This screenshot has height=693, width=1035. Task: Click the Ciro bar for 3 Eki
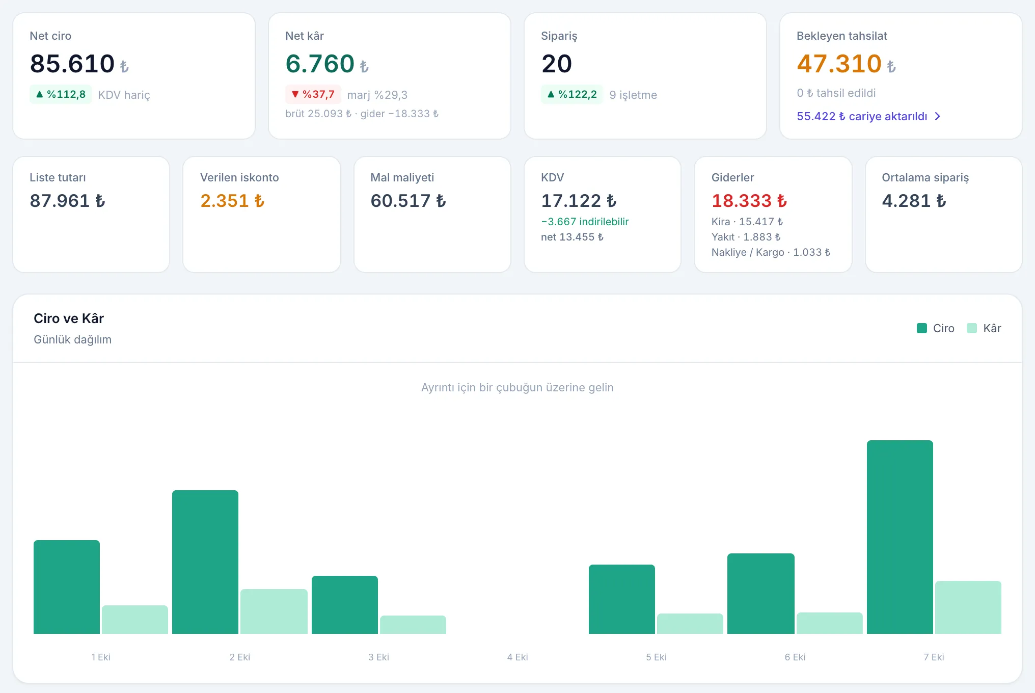pos(345,605)
